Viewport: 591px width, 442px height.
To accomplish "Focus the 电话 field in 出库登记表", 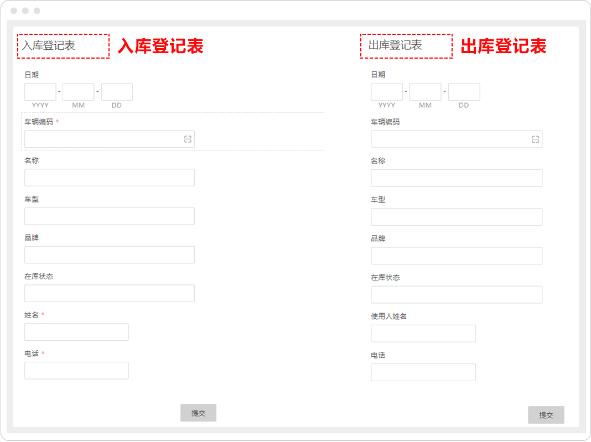I will (x=423, y=372).
